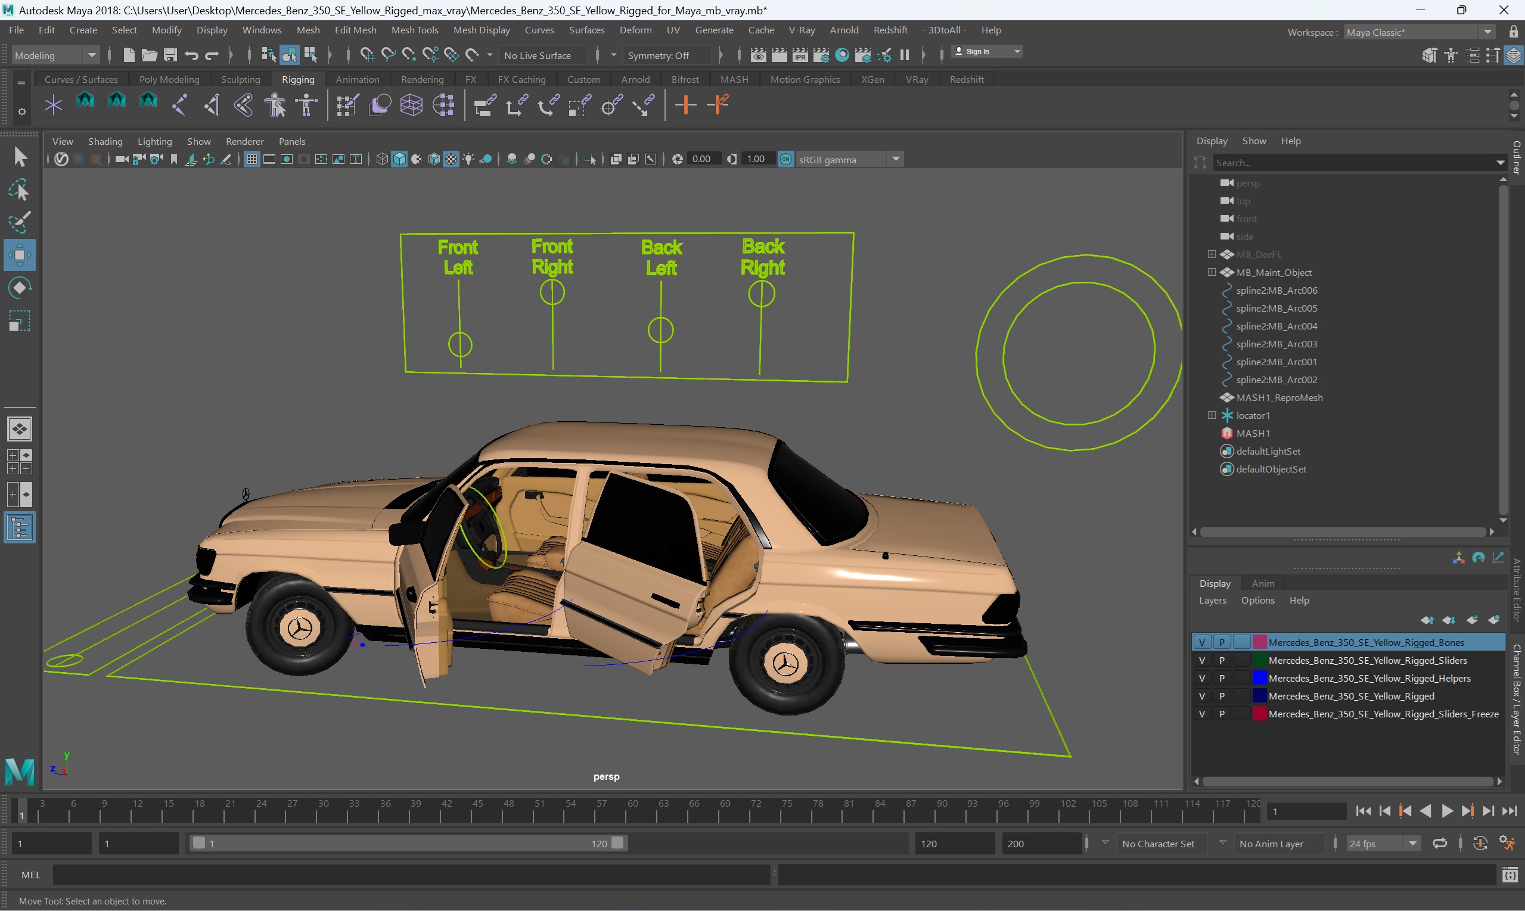Select the Scale tool in toolbox
This screenshot has height=911, width=1525.
click(20, 321)
